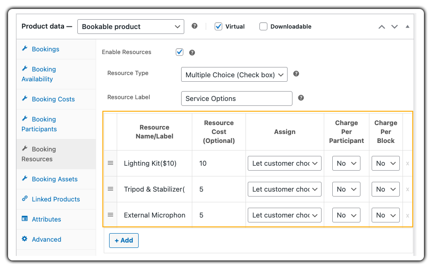
Task: Click the Resource Label input field
Action: coord(237,99)
